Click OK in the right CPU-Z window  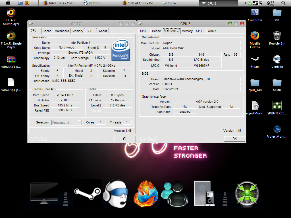coord(234,139)
